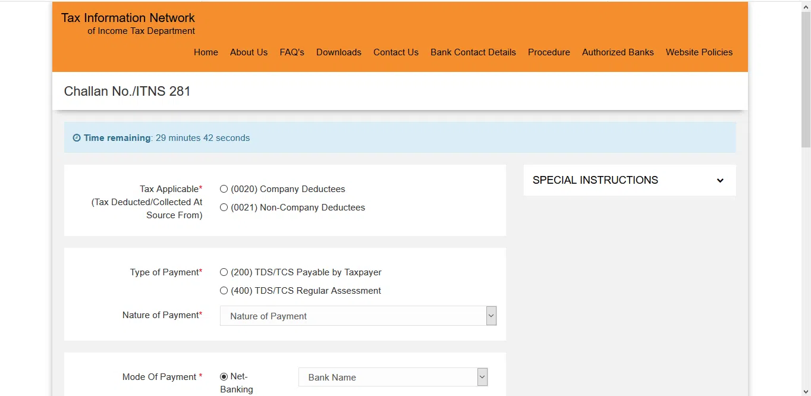Go to the Home menu item
The width and height of the screenshot is (811, 396).
[206, 52]
